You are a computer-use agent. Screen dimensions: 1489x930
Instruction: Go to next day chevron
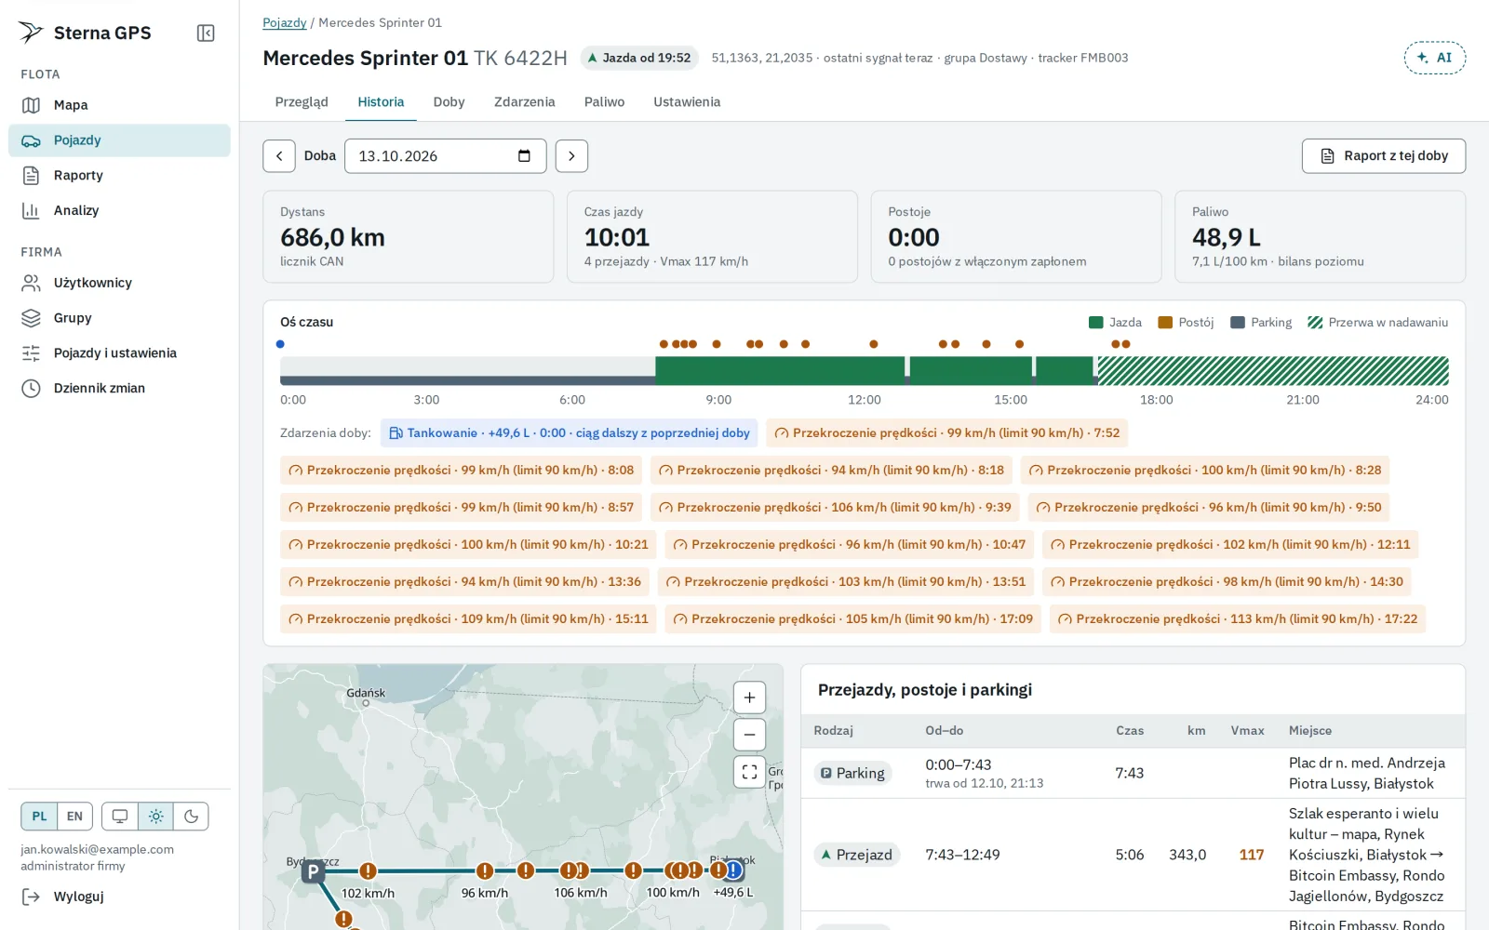(x=571, y=156)
